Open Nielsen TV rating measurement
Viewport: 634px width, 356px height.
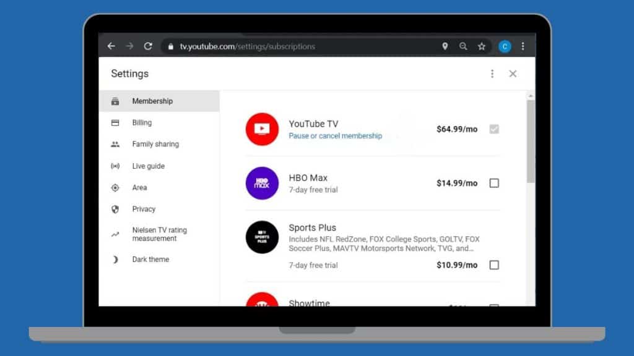pyautogui.click(x=159, y=234)
